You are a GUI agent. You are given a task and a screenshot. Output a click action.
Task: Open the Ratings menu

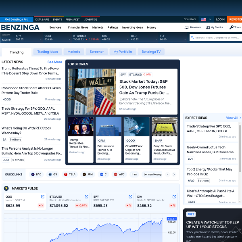coord(113,27)
